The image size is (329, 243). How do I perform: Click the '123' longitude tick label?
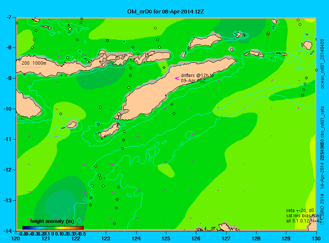coord(106,239)
